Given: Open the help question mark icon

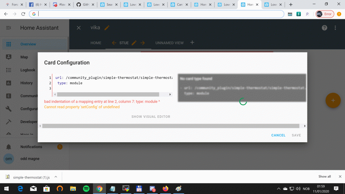Looking at the screenshot, I should click(x=324, y=28).
